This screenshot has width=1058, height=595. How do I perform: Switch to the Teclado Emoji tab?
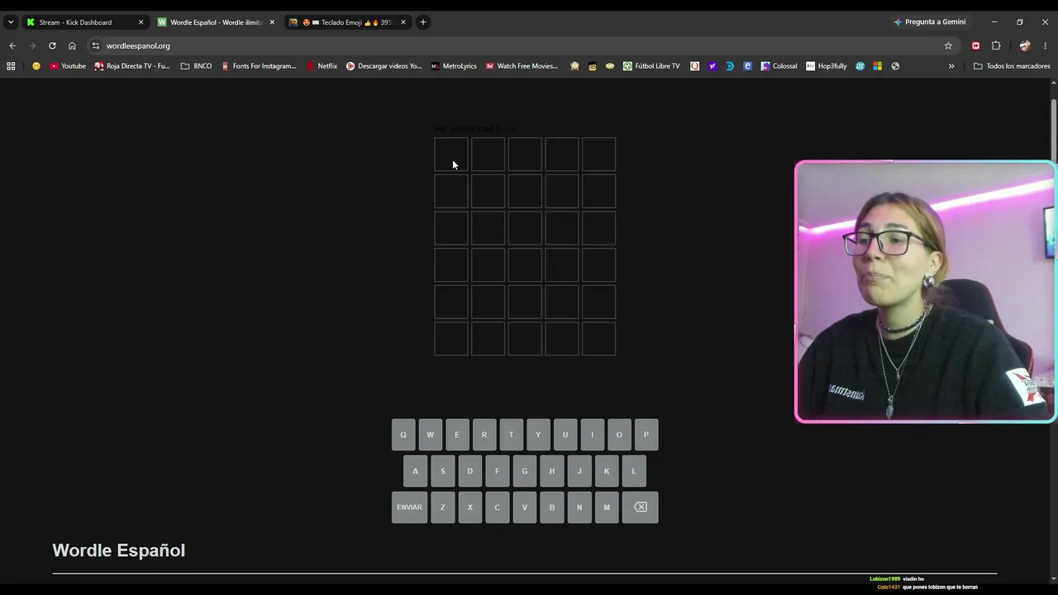pyautogui.click(x=347, y=22)
